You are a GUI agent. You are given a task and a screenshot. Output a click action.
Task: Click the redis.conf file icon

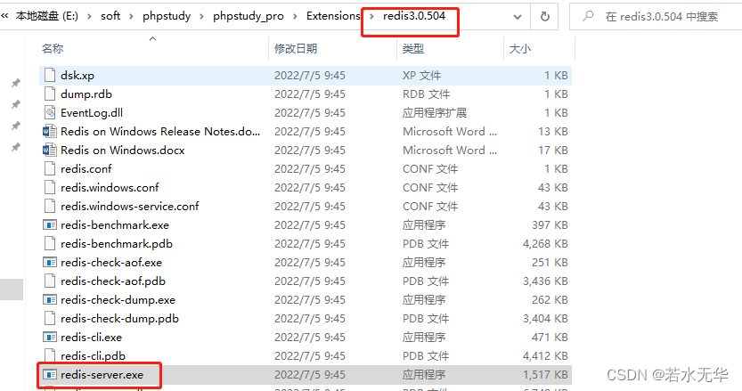(50, 168)
